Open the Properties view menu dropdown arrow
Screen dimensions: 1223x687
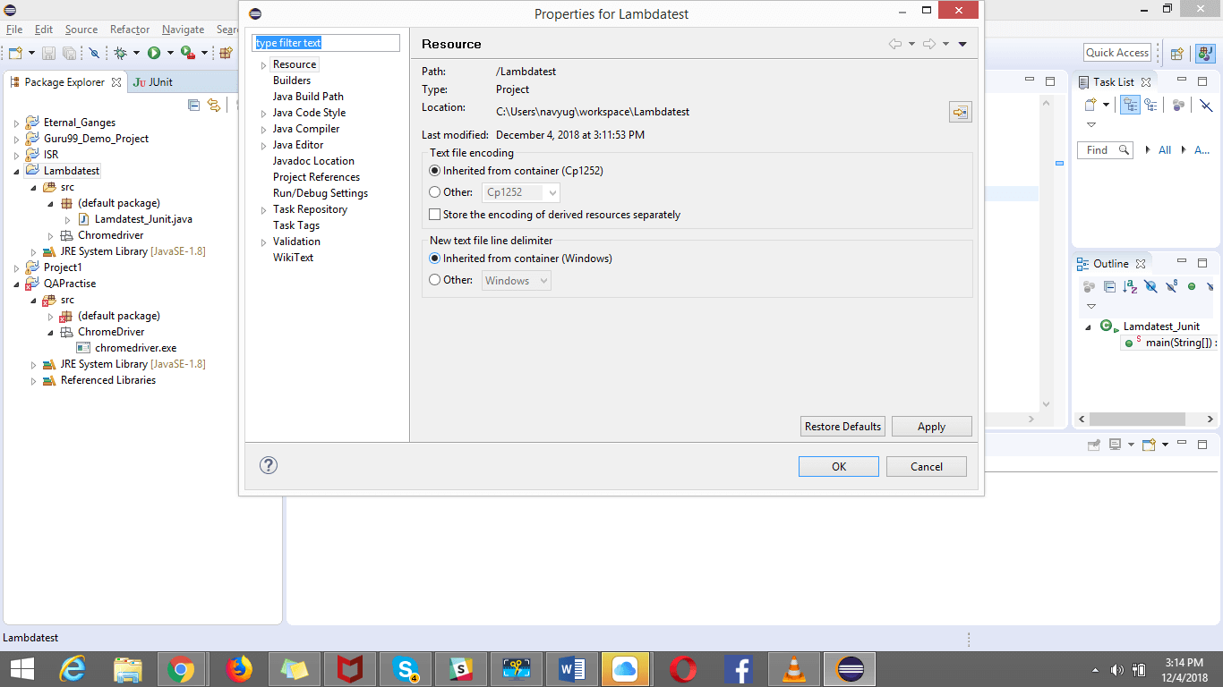[962, 44]
